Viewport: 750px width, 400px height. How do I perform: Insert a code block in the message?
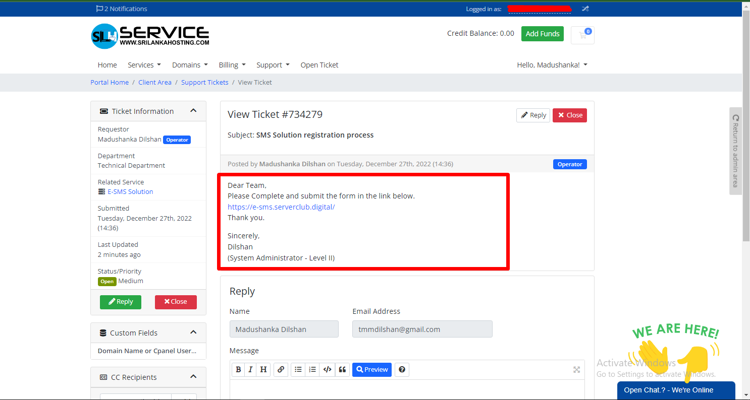coord(327,369)
